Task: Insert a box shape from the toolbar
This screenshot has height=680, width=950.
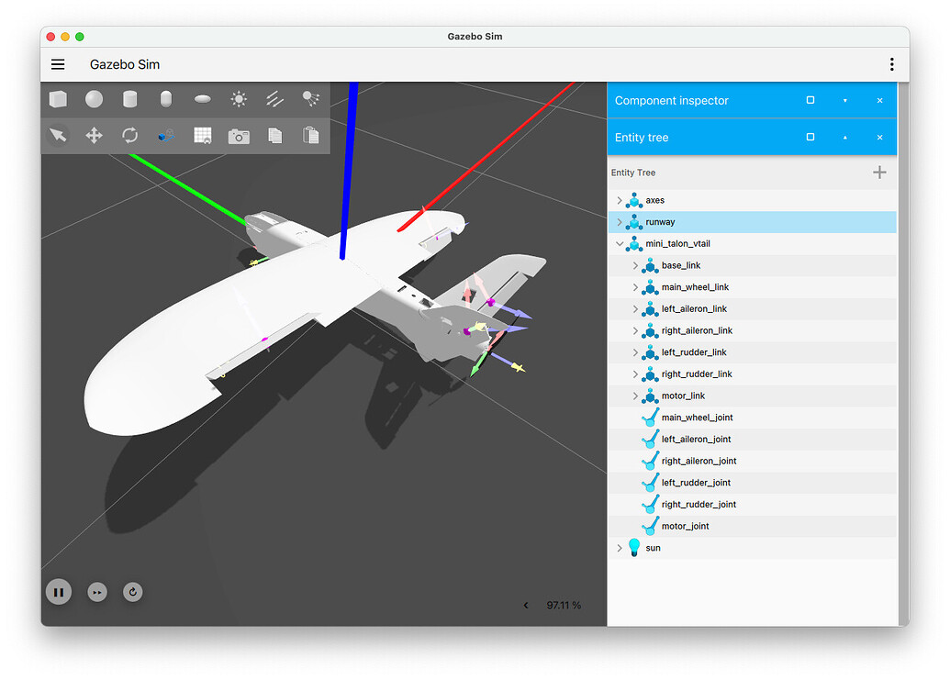Action: click(58, 99)
